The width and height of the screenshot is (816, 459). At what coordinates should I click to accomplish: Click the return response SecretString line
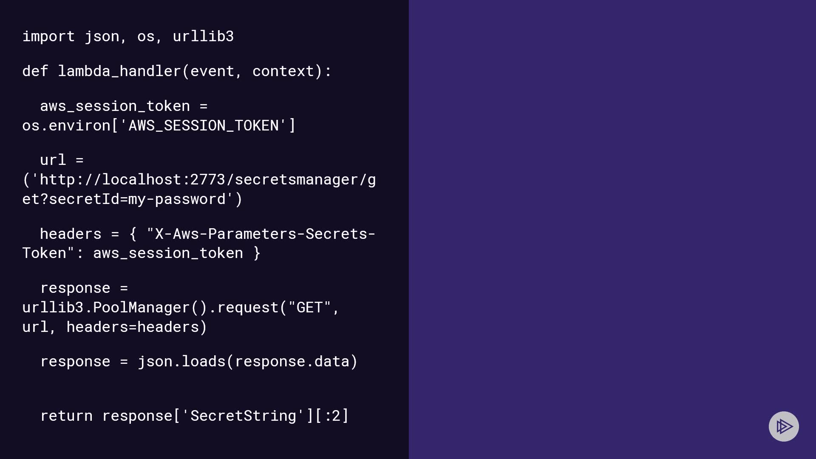click(194, 416)
